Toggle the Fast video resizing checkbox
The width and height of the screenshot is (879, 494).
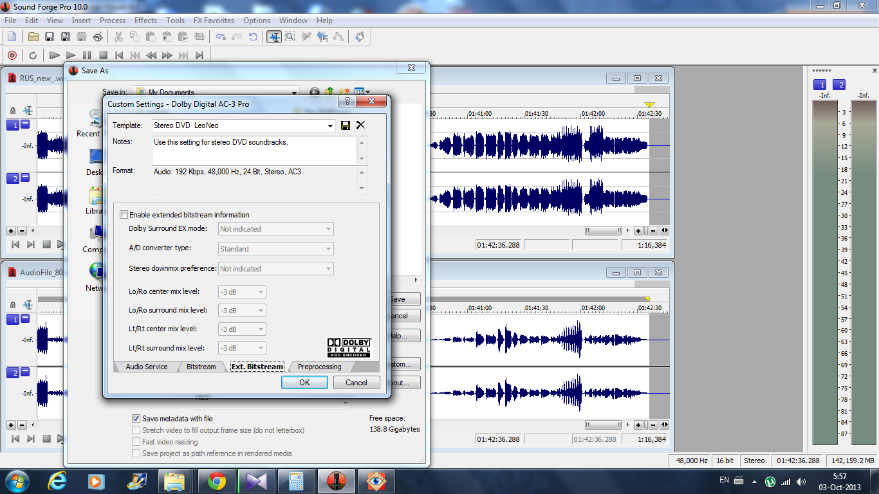(136, 442)
